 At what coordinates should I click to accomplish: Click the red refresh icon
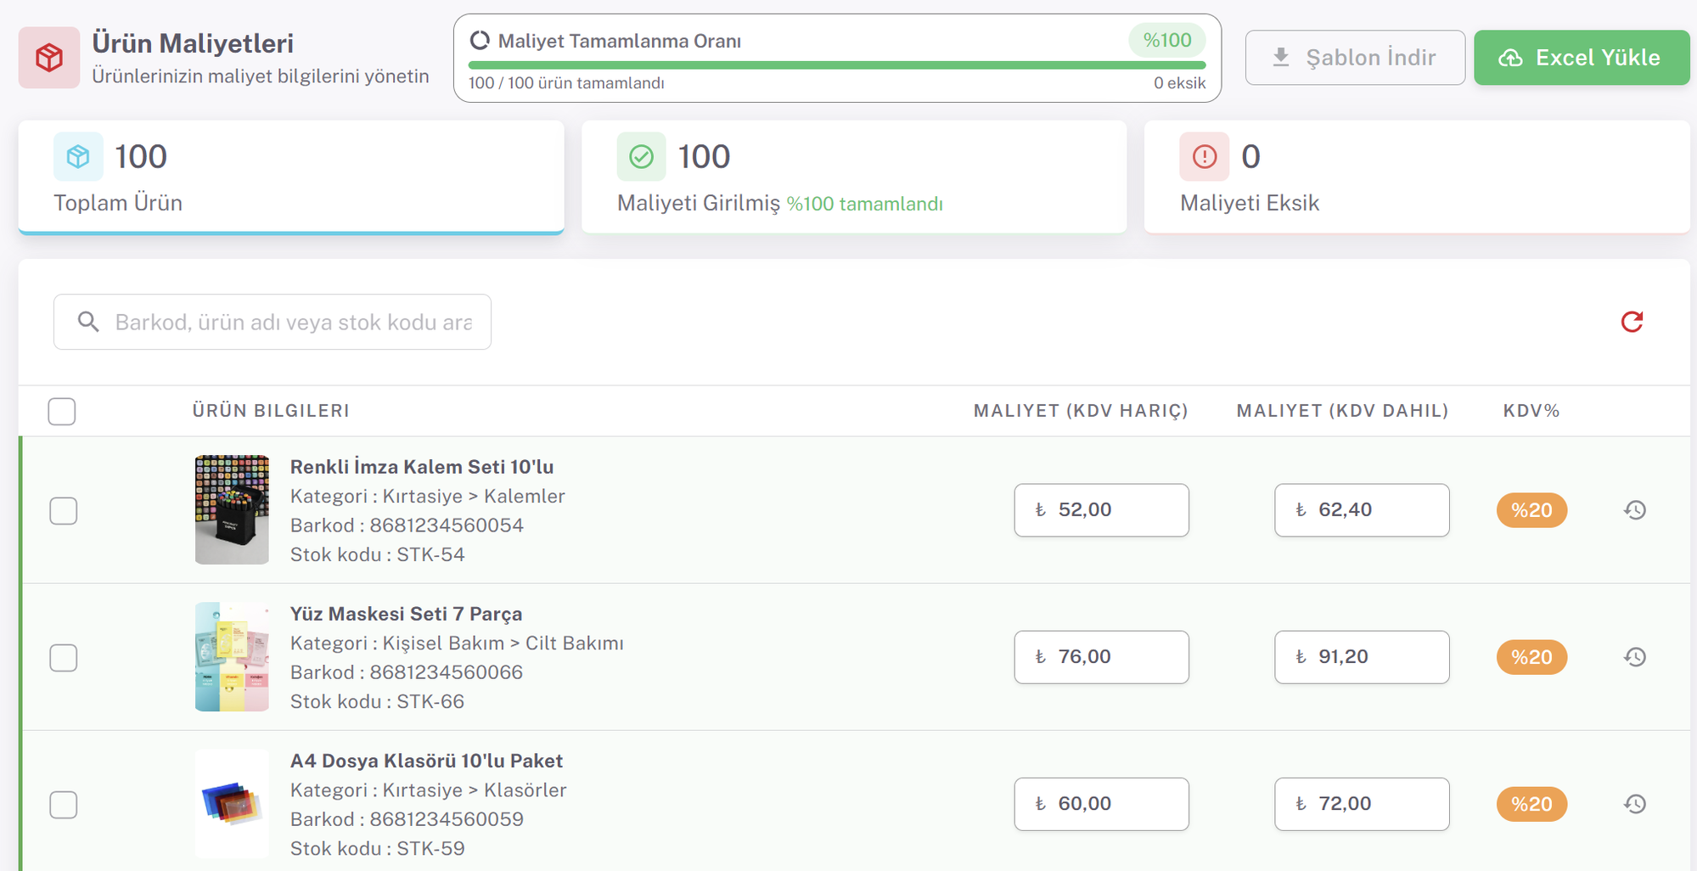pyautogui.click(x=1631, y=322)
